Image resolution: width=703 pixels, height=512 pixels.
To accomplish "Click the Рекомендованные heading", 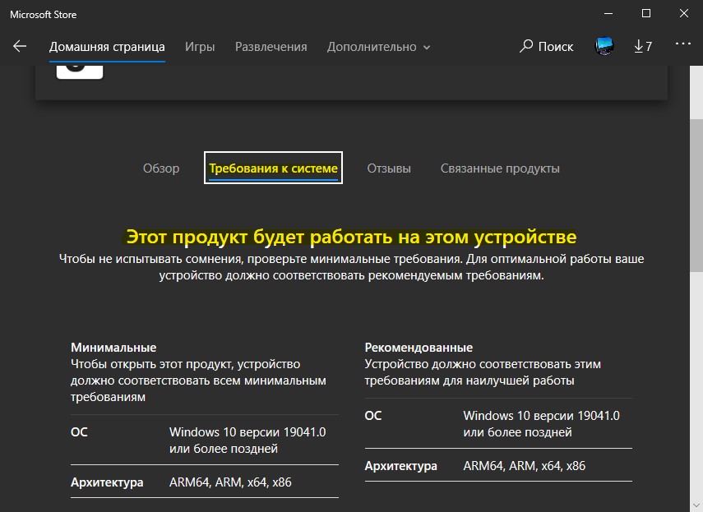I will click(419, 347).
